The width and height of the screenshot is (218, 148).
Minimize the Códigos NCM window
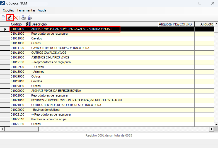click(187, 3)
